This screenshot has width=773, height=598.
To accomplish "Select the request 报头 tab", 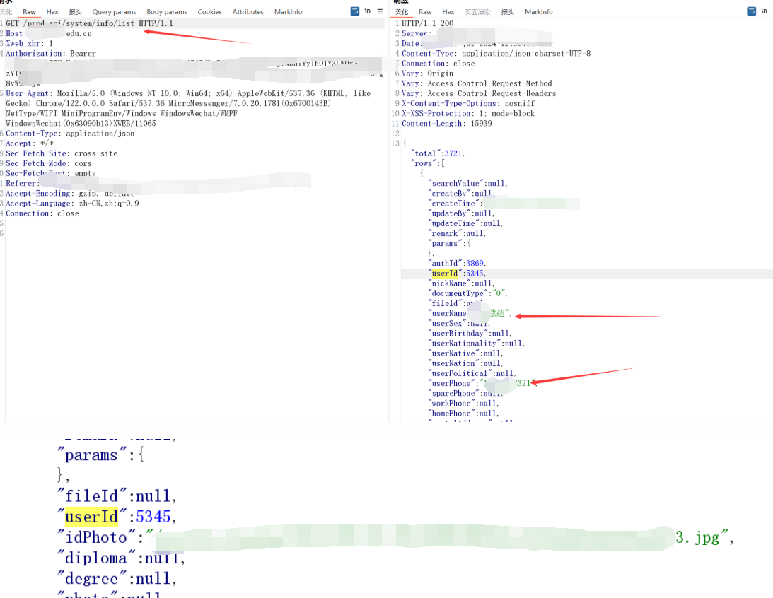I will pyautogui.click(x=75, y=12).
